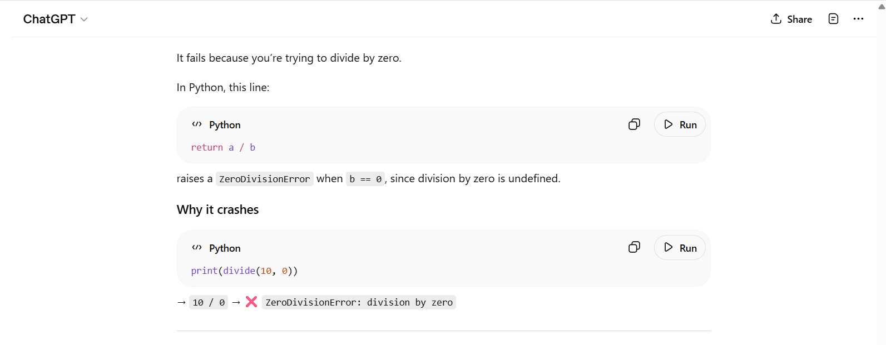Click the code icon in second Python block
Viewport: 886px width, 345px height.
point(197,248)
